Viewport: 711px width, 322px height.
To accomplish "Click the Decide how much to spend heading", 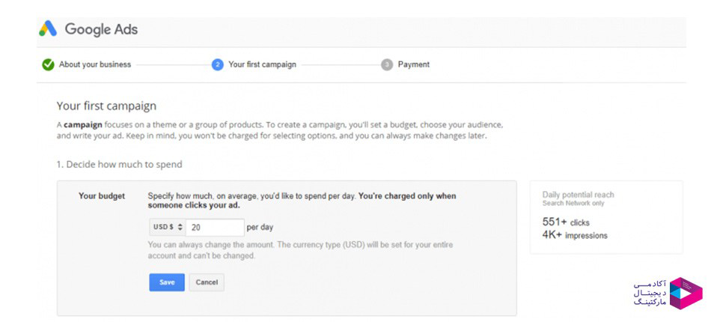I will click(x=119, y=164).
